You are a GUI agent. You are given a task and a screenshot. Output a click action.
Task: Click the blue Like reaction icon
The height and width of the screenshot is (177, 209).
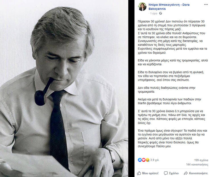[x=140, y=160]
